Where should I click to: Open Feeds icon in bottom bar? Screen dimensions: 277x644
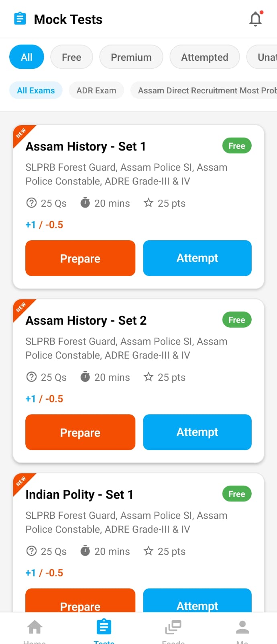pos(173,627)
